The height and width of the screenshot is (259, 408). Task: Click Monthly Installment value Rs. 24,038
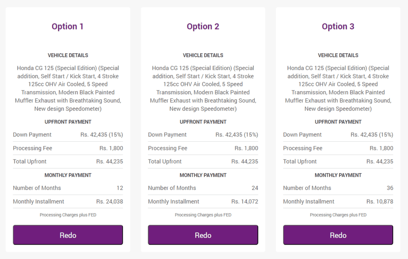point(110,201)
